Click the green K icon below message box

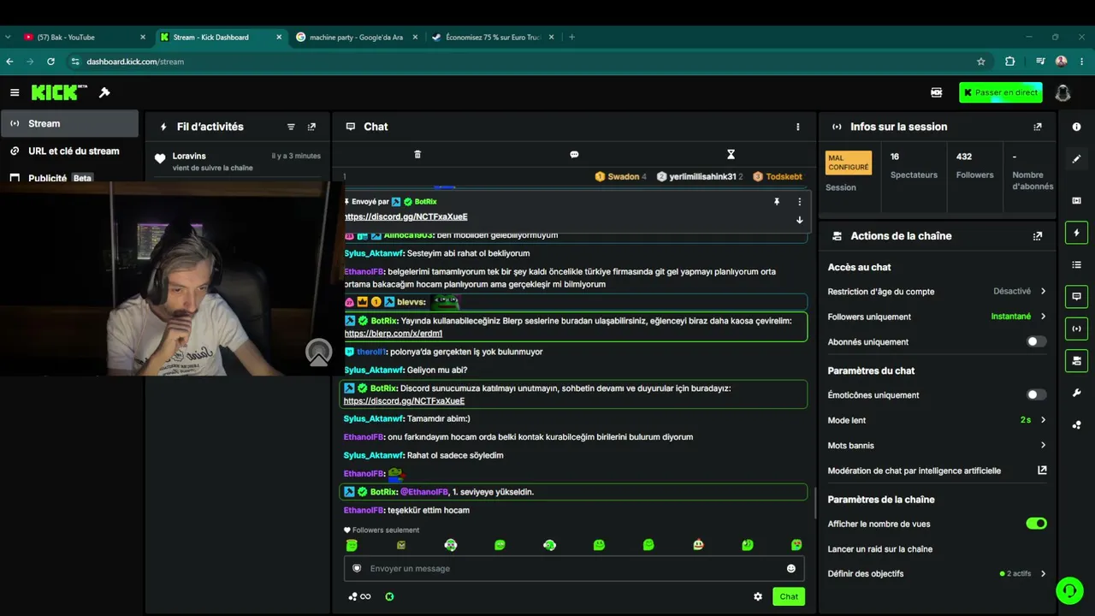tap(389, 596)
